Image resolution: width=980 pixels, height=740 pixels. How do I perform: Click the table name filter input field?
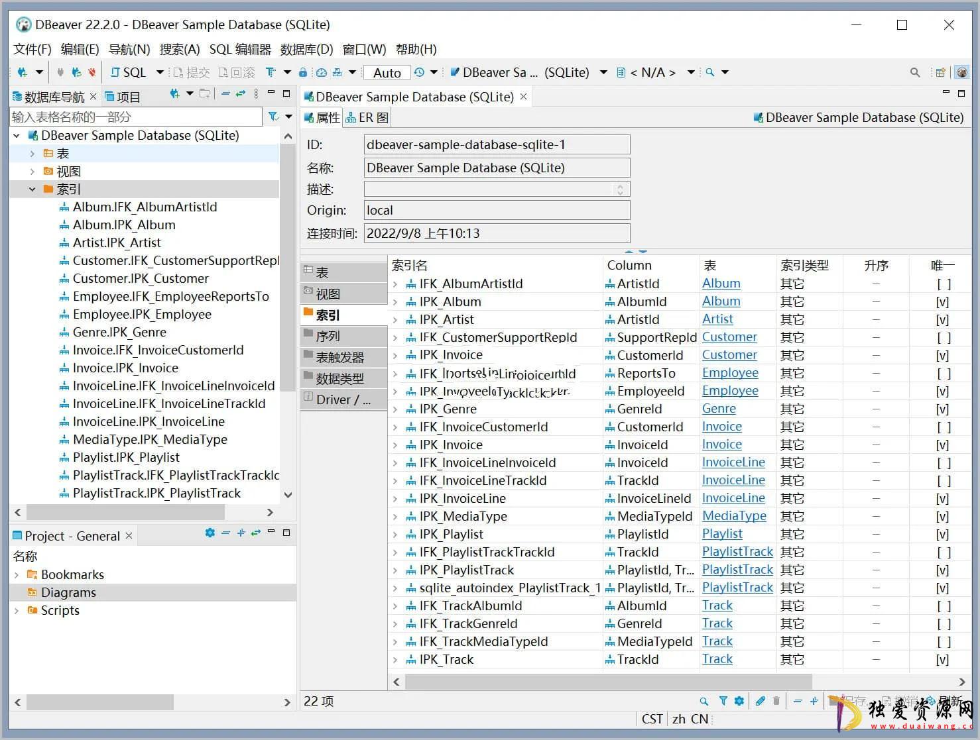pyautogui.click(x=136, y=117)
